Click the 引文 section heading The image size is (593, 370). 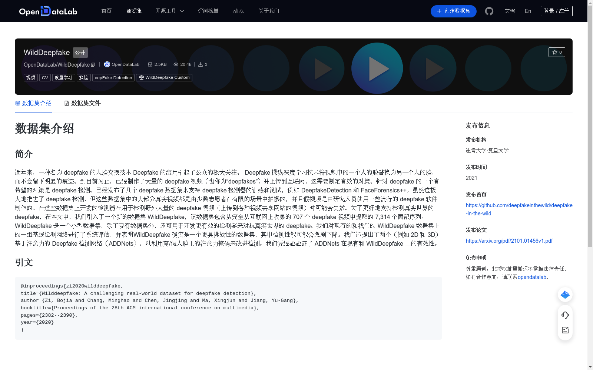click(x=24, y=262)
